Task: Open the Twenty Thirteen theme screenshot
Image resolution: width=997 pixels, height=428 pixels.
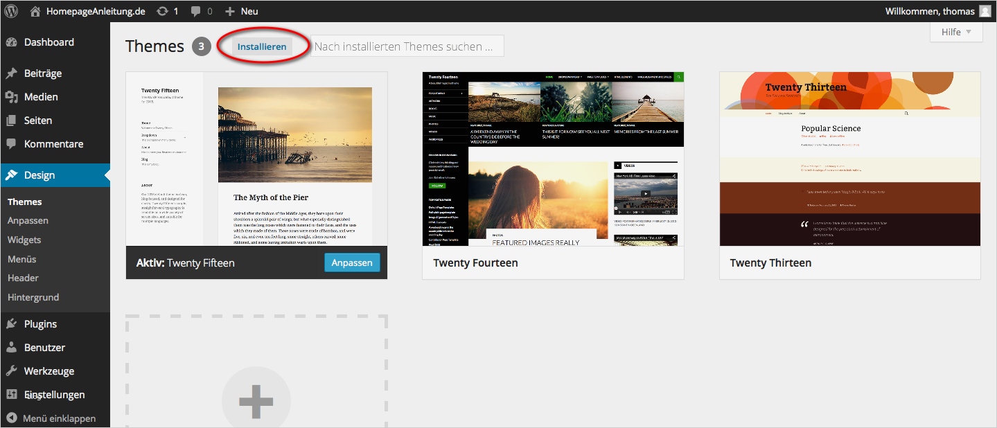Action: point(850,159)
